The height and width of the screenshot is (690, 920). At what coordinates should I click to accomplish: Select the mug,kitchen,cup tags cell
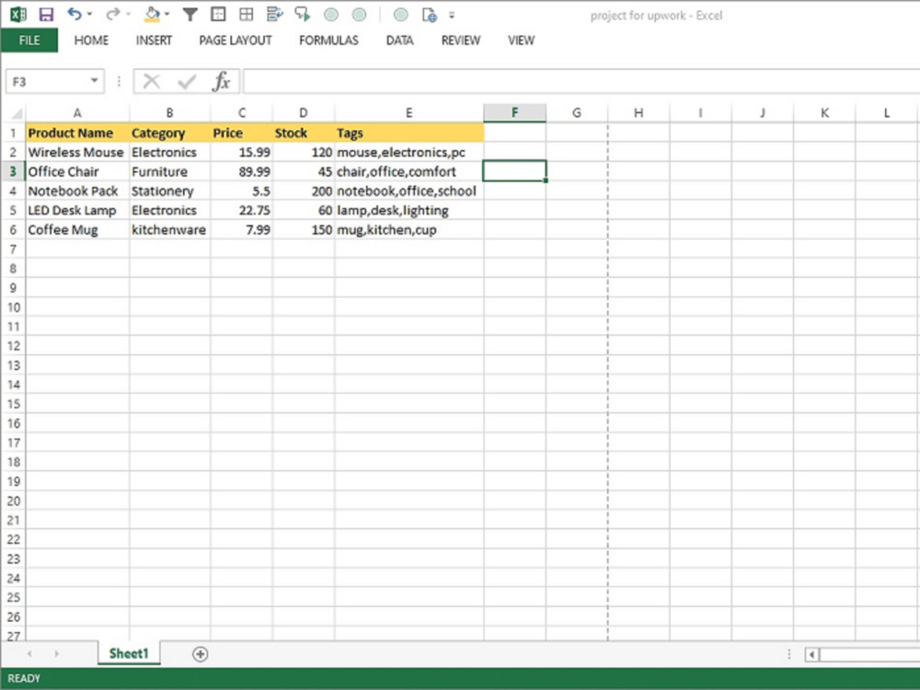click(409, 230)
